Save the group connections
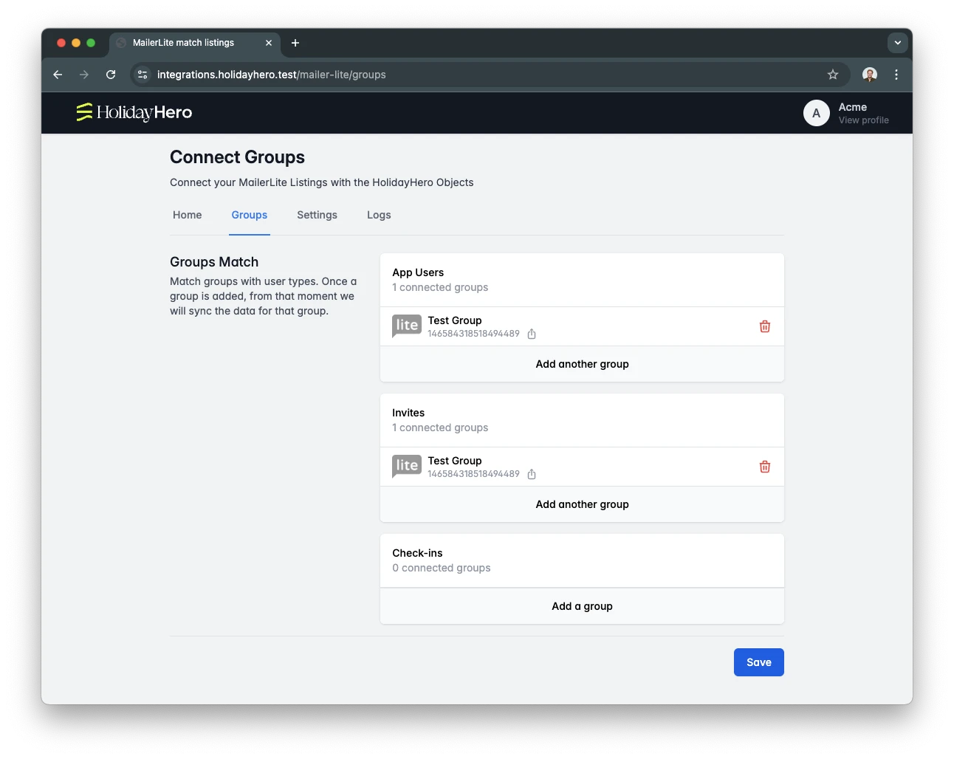 [x=758, y=662]
